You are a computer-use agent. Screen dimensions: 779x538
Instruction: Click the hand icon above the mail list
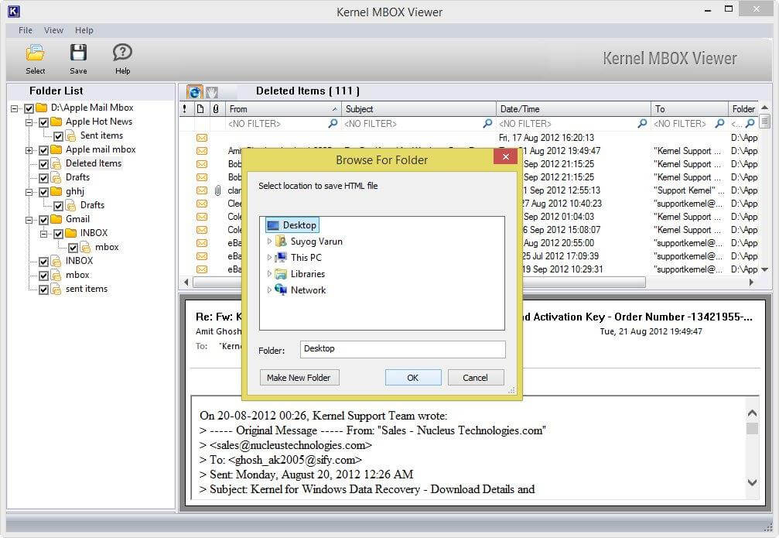pyautogui.click(x=212, y=92)
